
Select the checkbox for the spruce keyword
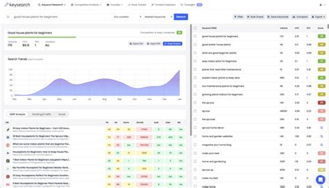[x=195, y=111]
